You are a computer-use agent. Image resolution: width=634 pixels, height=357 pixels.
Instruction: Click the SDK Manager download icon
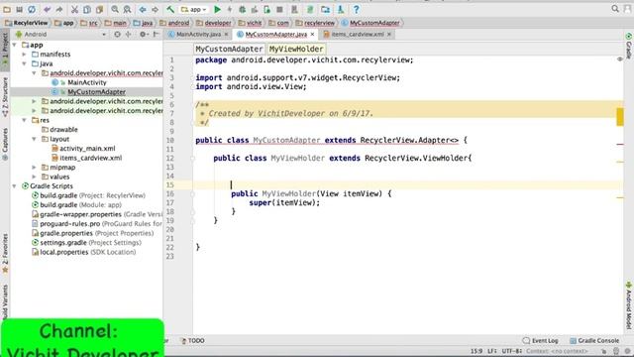340,9
